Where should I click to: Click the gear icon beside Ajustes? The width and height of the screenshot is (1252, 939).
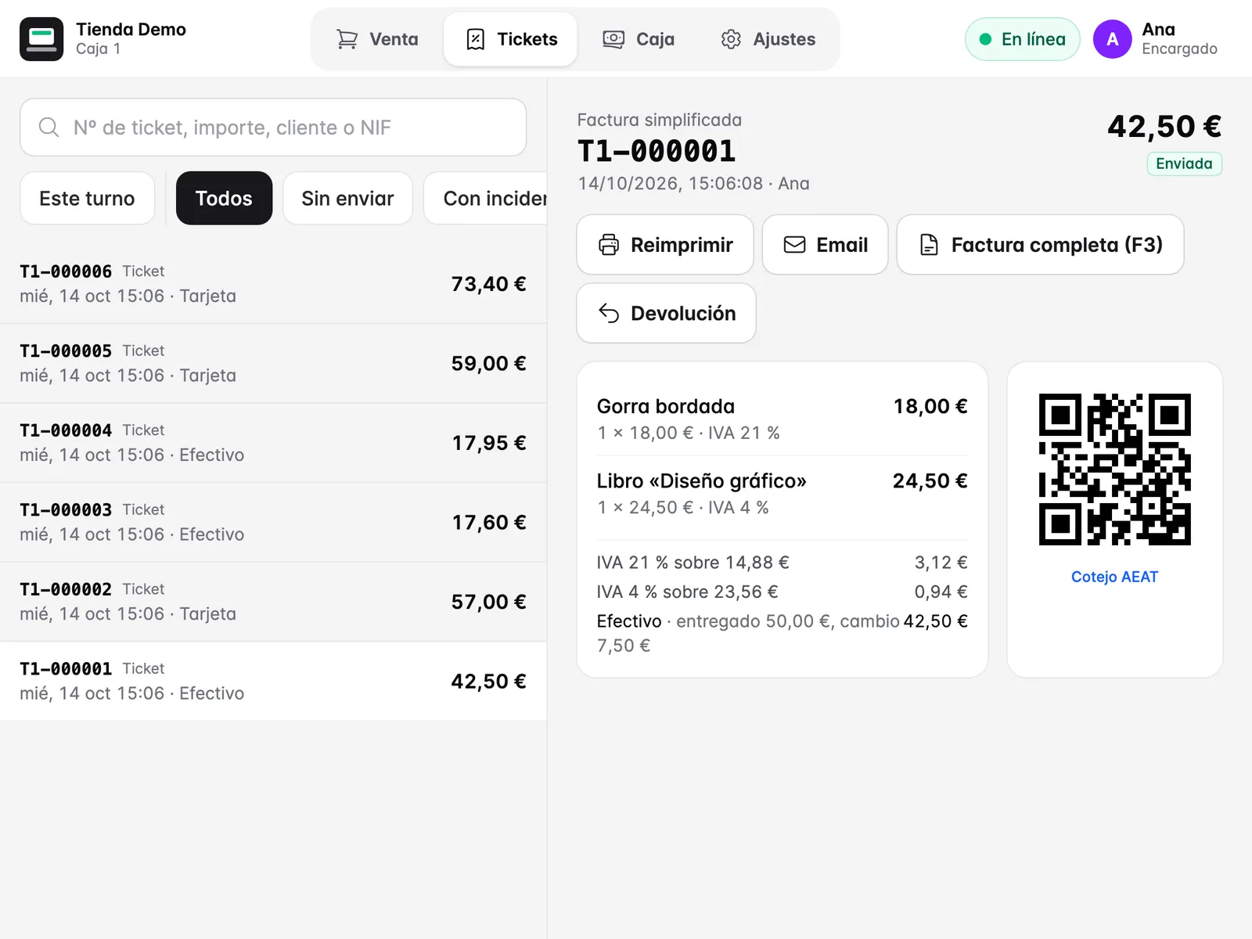(731, 39)
